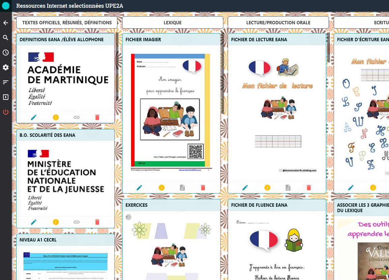
Task: Open the Académie de Martinique thumbnail
Action: (65, 78)
